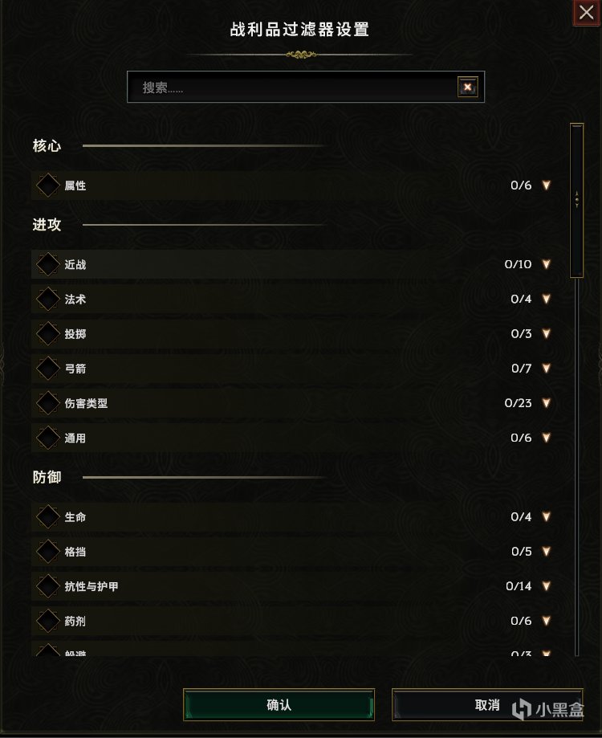The width and height of the screenshot is (602, 738).
Task: Enable the 法术 diamond checkbox
Action: pyautogui.click(x=48, y=300)
